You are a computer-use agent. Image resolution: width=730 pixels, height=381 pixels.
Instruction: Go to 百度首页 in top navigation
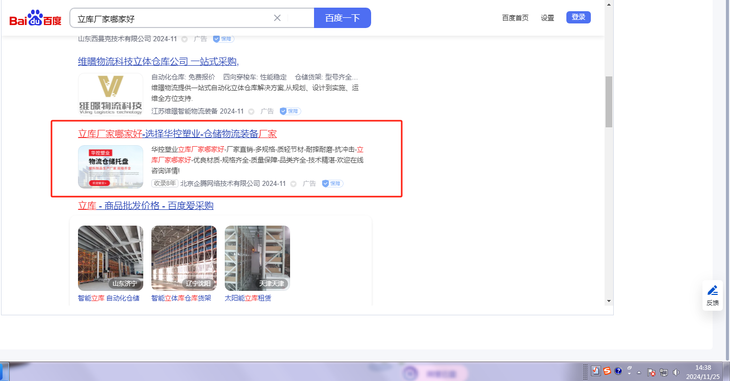515,18
